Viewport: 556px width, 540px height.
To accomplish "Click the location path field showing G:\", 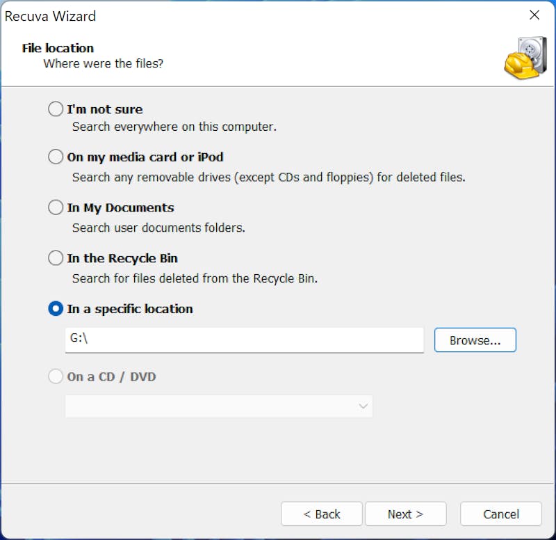I will tap(245, 340).
